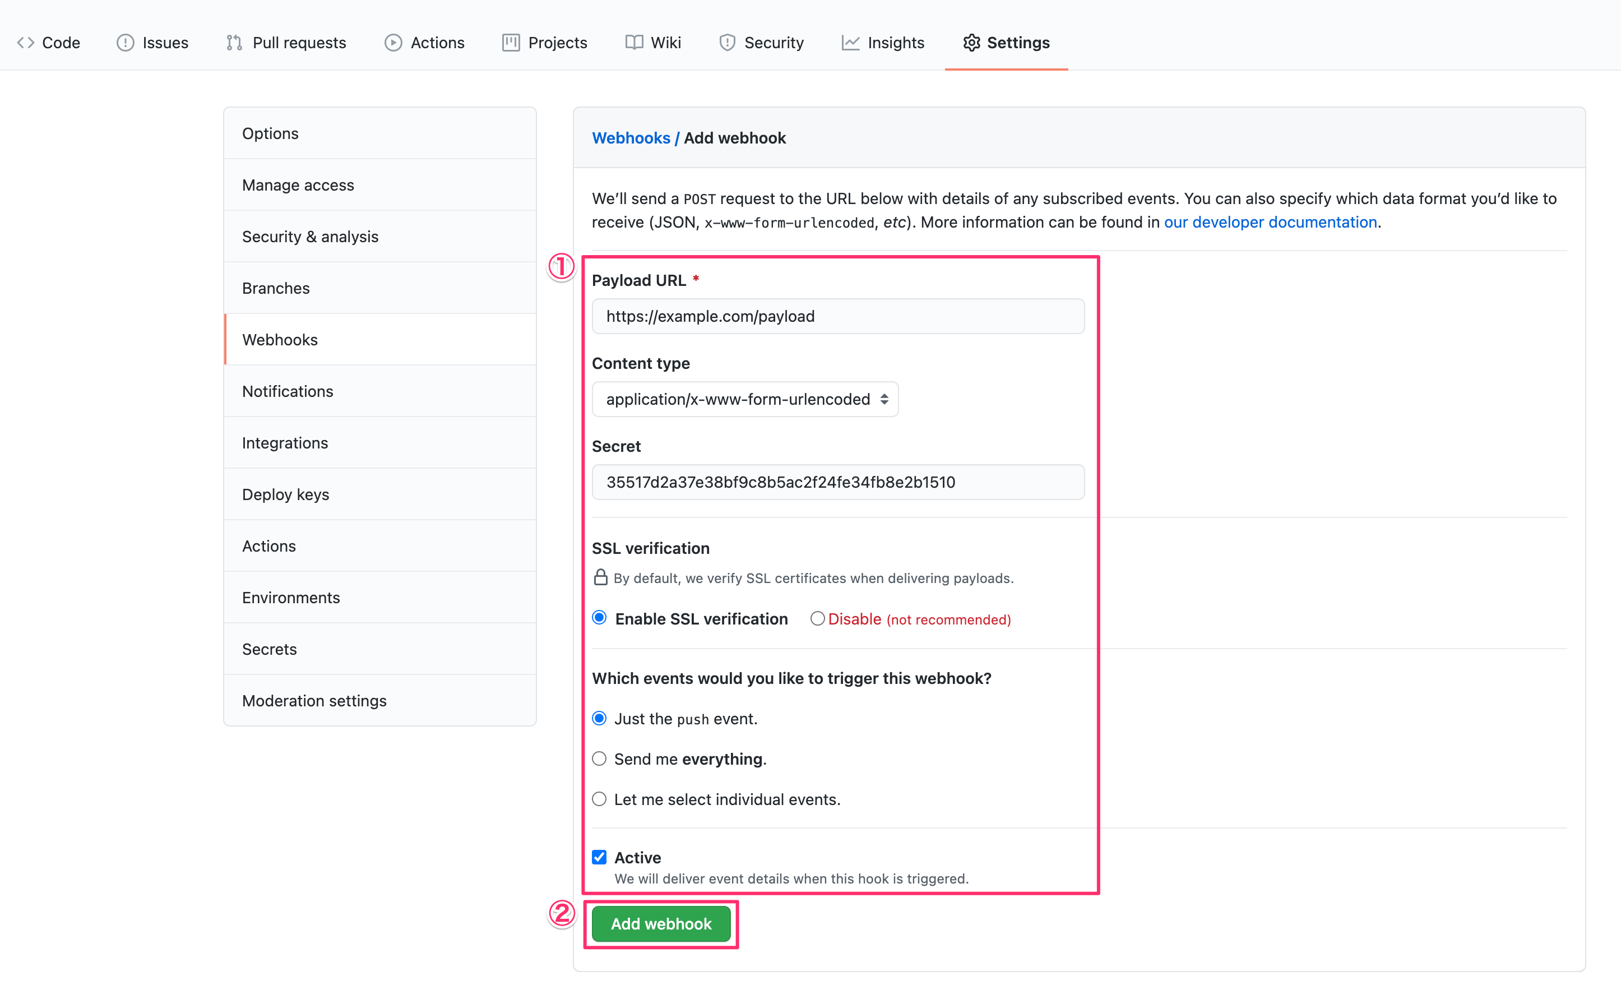Click the Issues circle icon

(x=126, y=43)
